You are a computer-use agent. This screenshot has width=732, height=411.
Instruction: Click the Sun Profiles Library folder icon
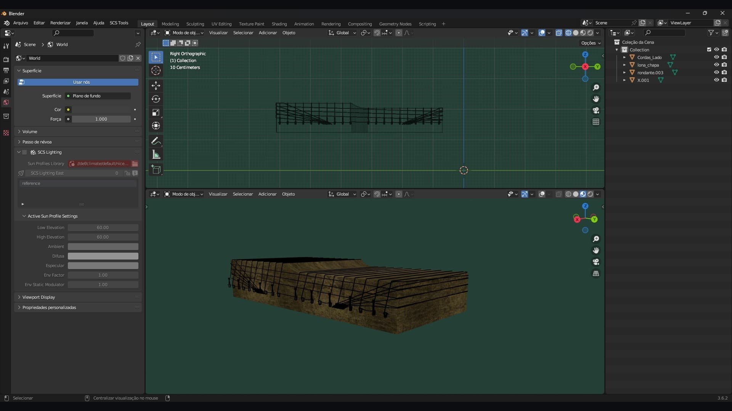pos(135,164)
